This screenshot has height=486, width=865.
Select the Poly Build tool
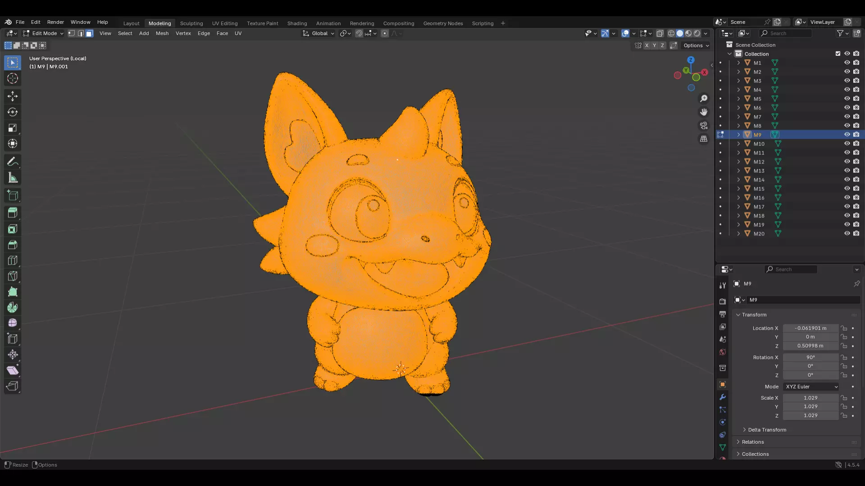(x=13, y=292)
